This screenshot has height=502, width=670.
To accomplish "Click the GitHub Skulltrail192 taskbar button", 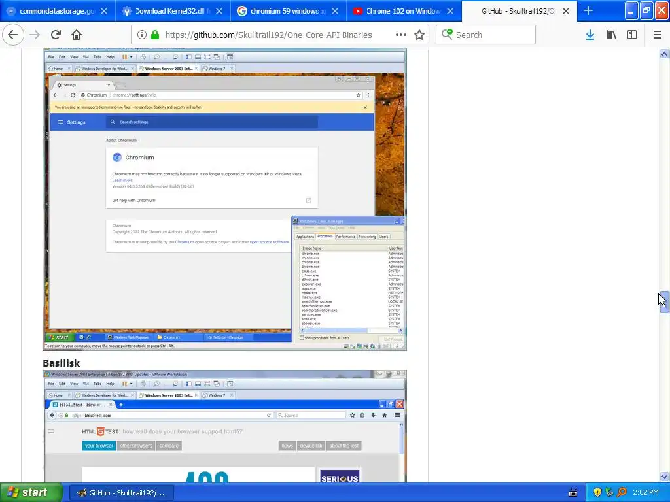I will click(x=121, y=493).
